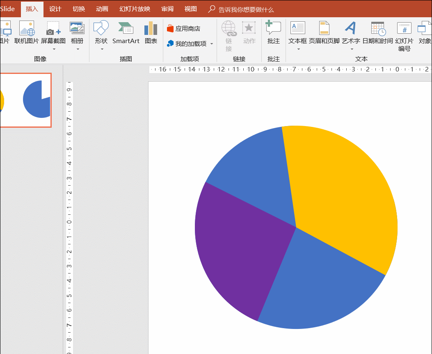432x354 pixels.
Task: Select the slide thumbnail with blue pie
Action: (x=25, y=100)
